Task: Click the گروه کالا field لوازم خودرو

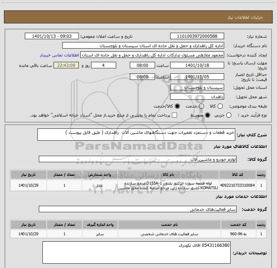Action: [x=138, y=159]
